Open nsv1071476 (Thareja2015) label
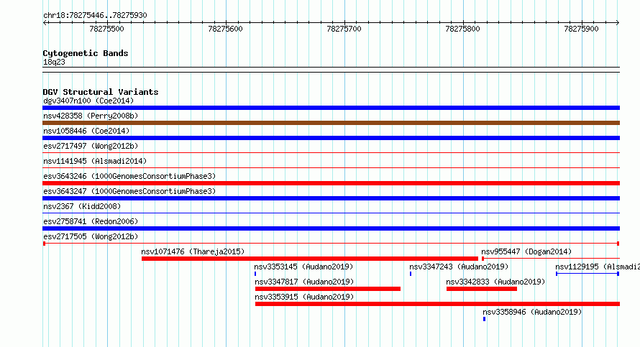Screen dimensions: 640x347 tap(193, 251)
